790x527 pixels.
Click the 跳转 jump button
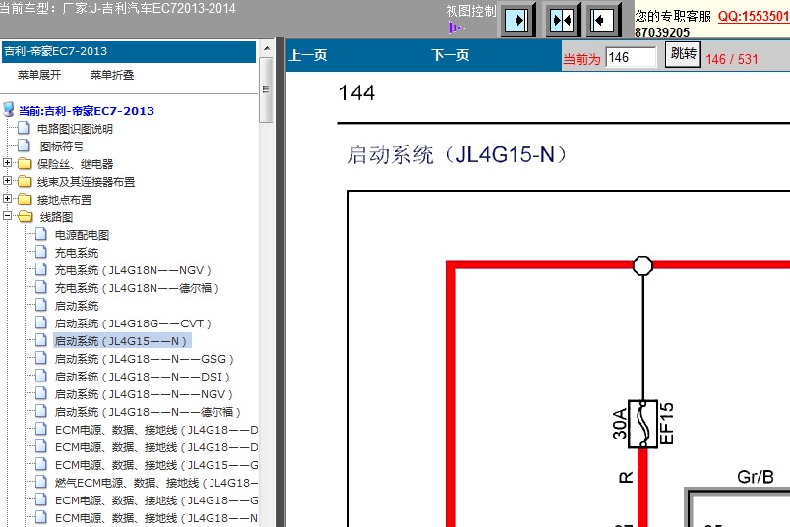tap(683, 54)
